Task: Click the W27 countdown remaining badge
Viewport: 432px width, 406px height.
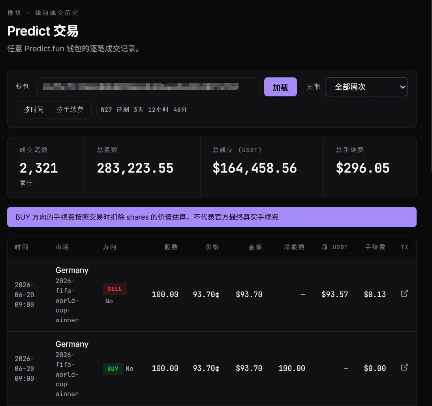Action: tap(144, 110)
